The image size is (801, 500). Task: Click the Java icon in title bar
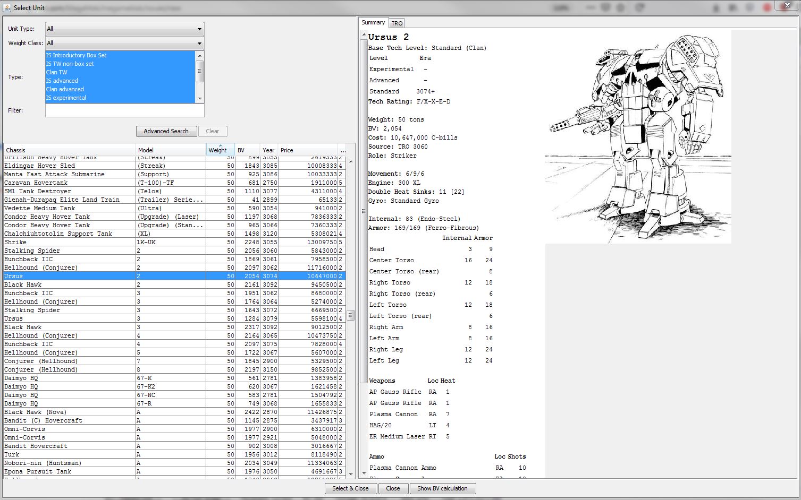click(7, 7)
